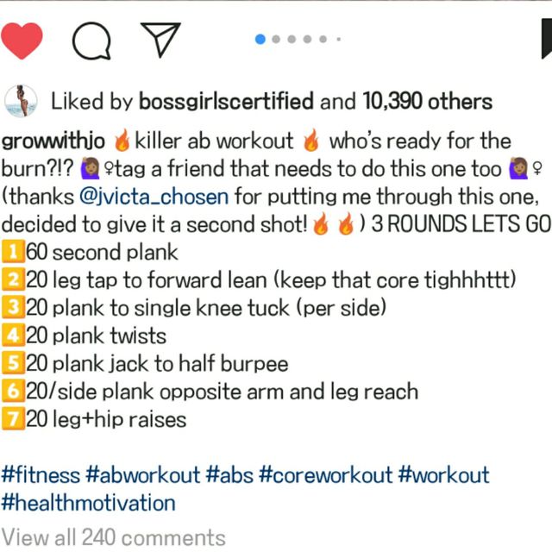Tap the number 1 emoji icon
The height and width of the screenshot is (552, 552).
(12, 253)
